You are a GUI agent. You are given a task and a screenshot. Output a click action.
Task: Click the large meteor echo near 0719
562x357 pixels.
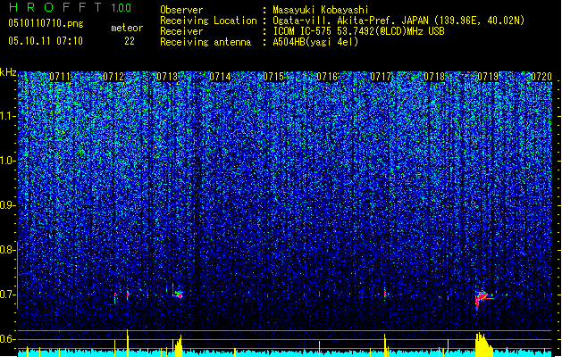[482, 298]
